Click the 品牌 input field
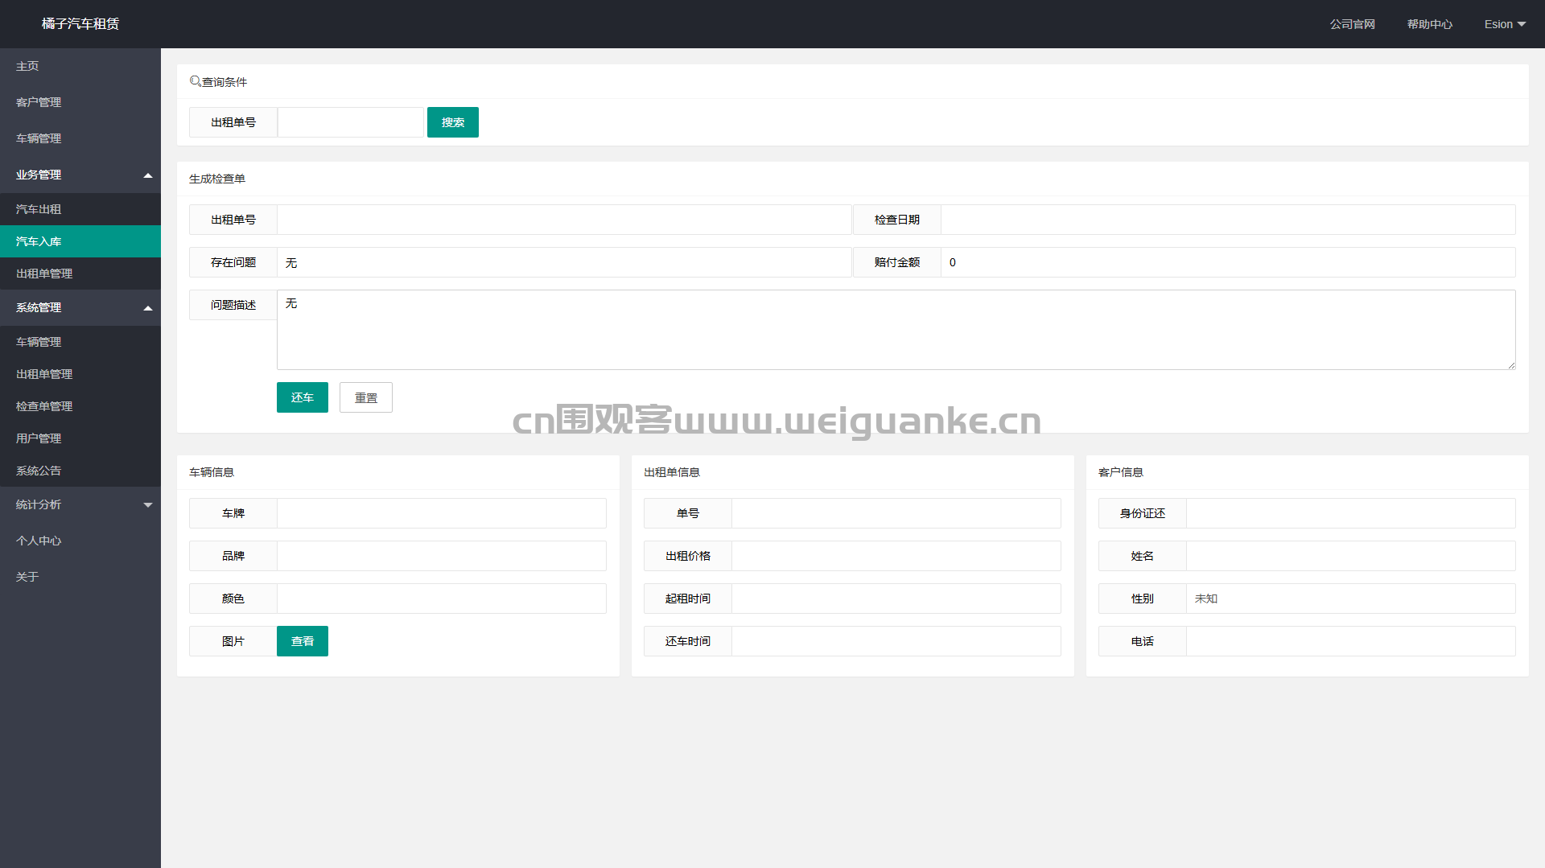Image resolution: width=1545 pixels, height=868 pixels. coord(442,556)
